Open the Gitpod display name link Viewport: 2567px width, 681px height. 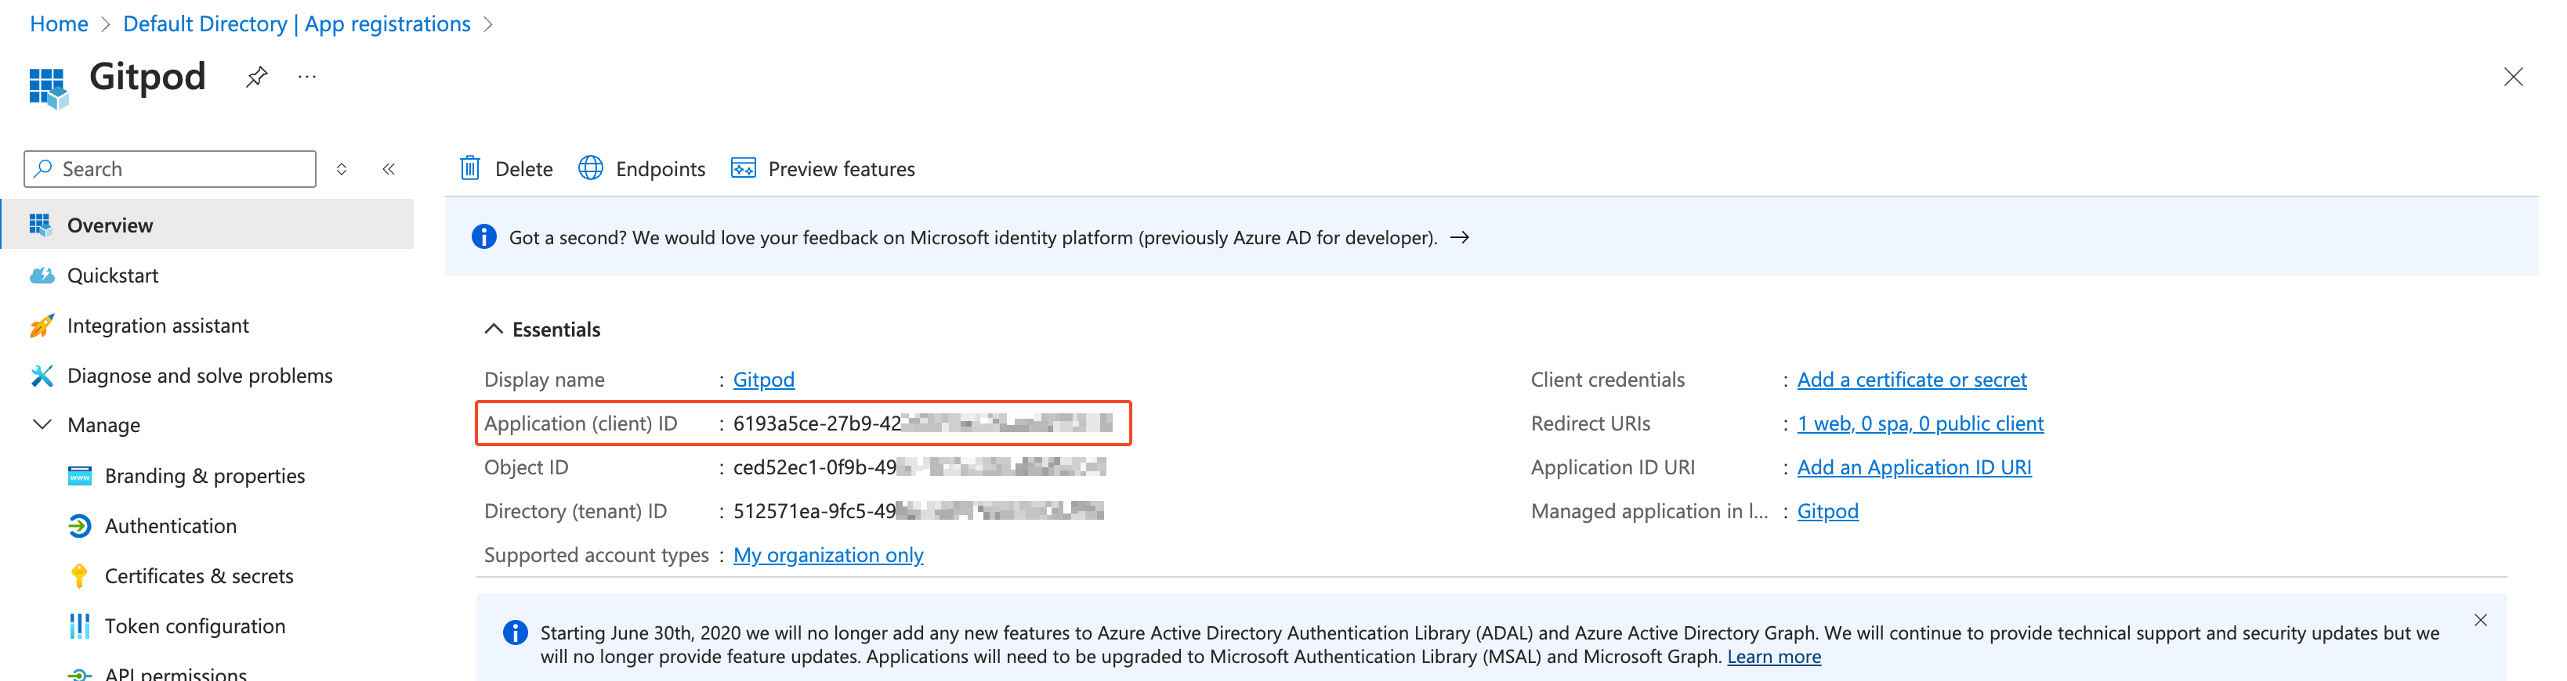coord(764,380)
